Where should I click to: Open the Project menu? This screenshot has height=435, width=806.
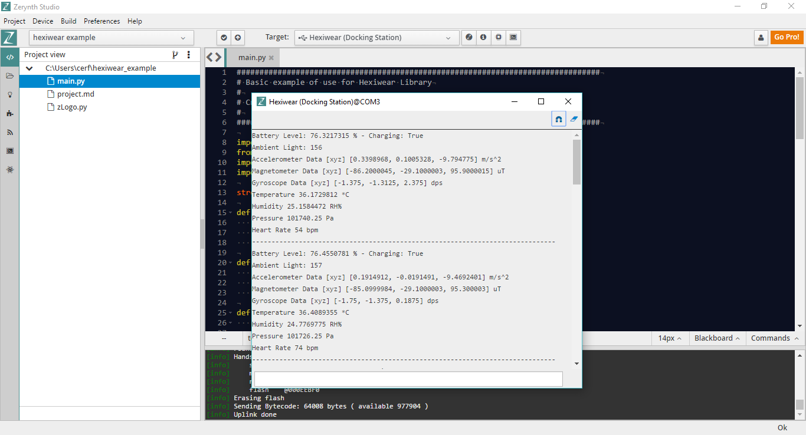pos(15,21)
